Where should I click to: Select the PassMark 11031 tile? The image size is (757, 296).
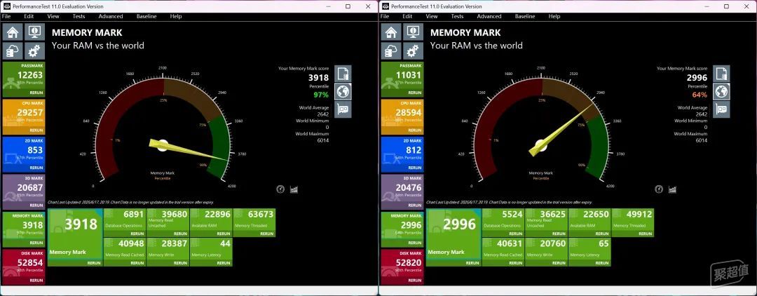tap(402, 79)
